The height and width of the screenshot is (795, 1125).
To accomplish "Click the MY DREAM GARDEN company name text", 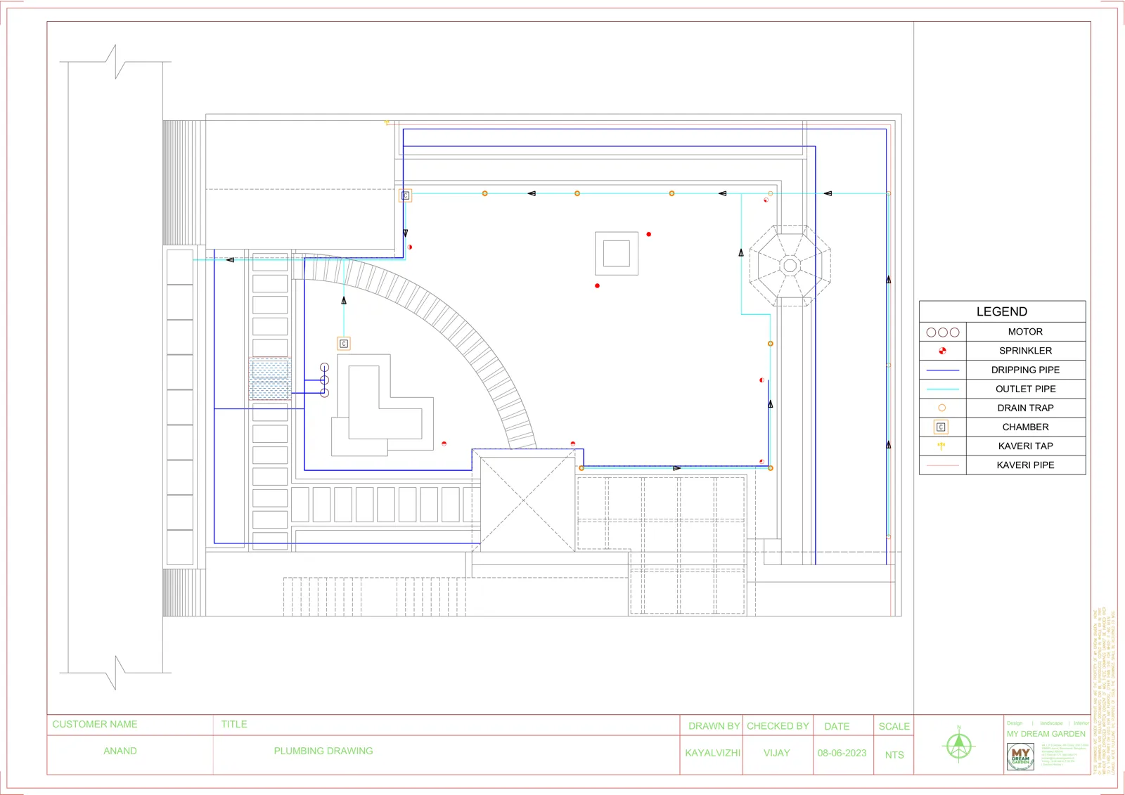I will (x=1046, y=734).
